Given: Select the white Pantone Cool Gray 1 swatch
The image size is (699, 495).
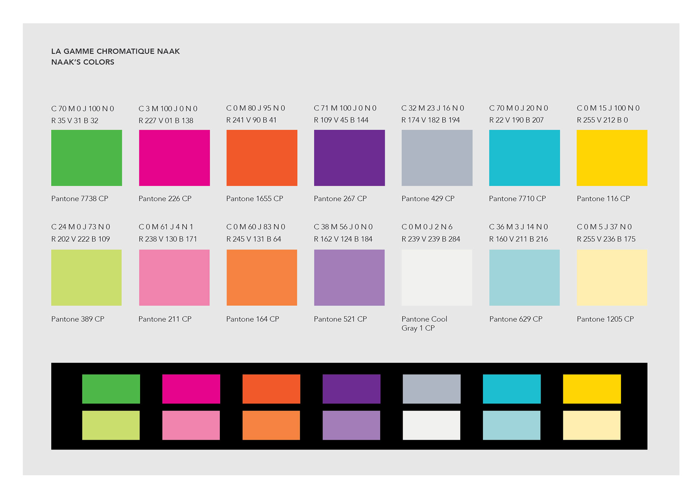Looking at the screenshot, I should [437, 278].
